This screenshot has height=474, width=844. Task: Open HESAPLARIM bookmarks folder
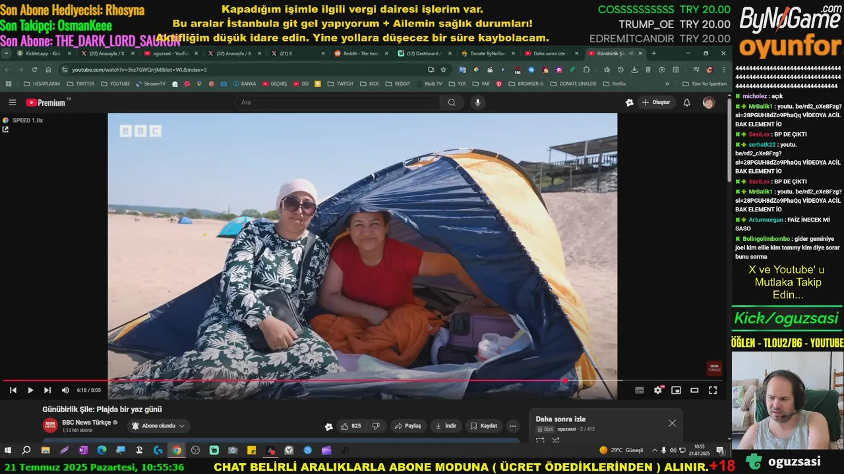point(42,84)
